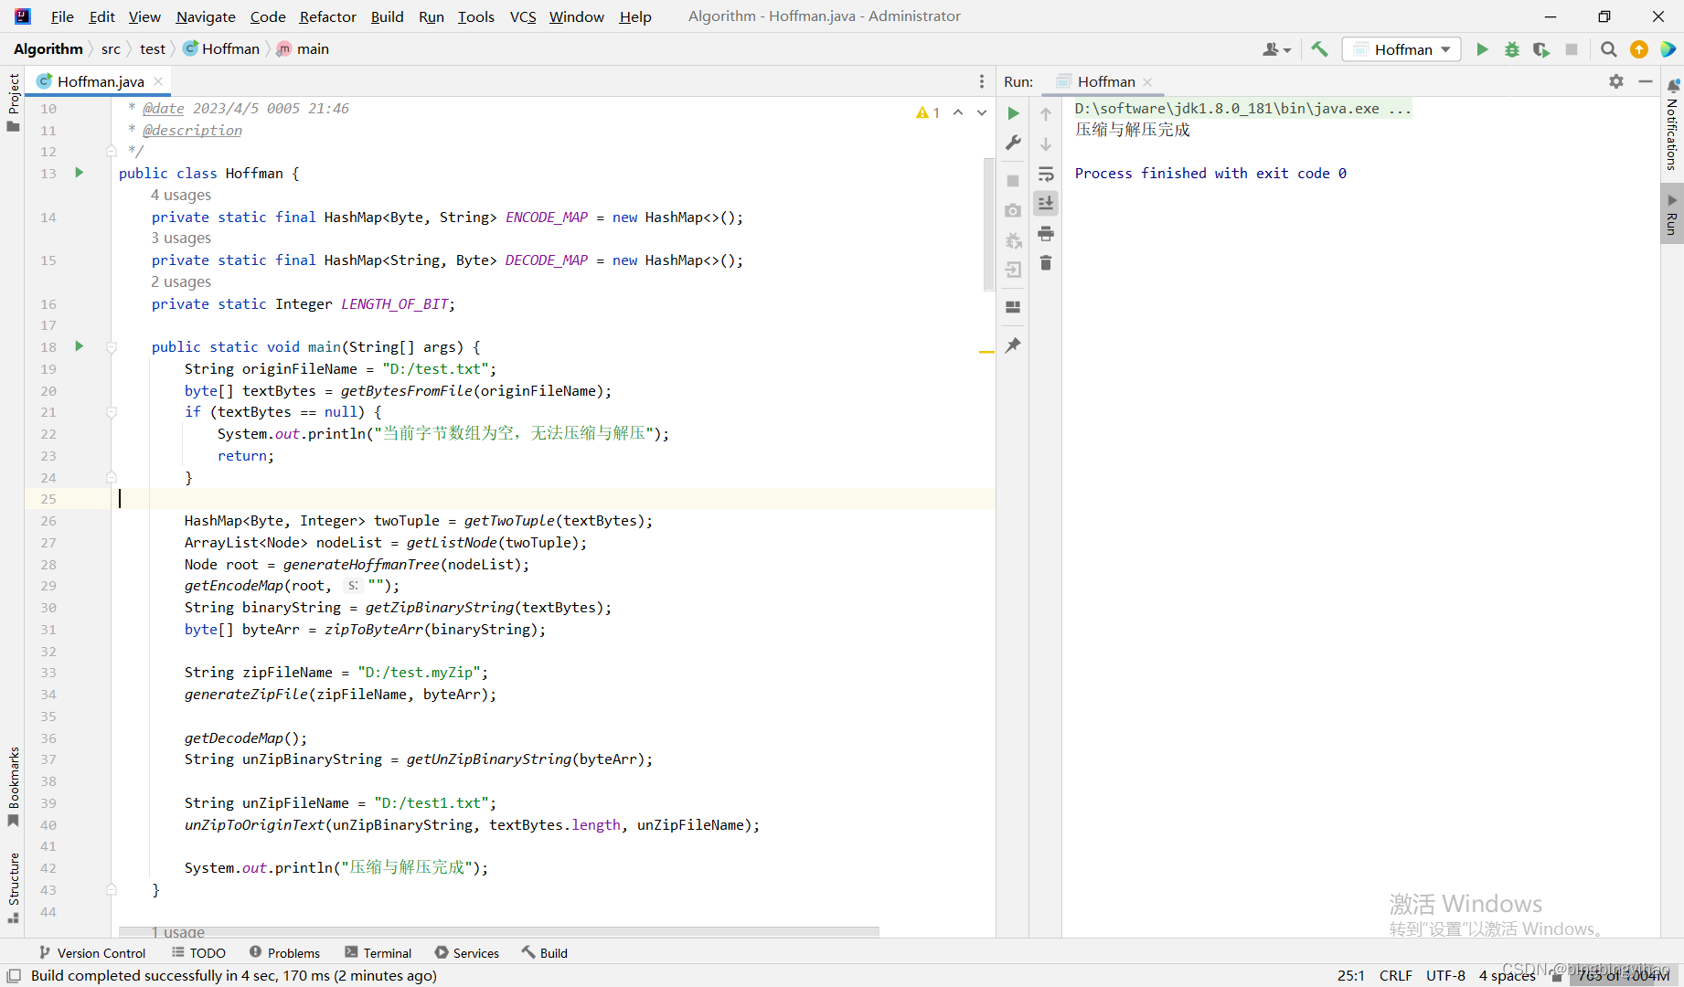
Task: Start debugging with the bug icon
Action: (x=1512, y=49)
